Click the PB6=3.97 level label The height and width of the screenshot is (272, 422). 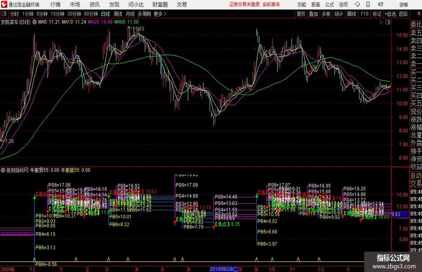pos(267,244)
